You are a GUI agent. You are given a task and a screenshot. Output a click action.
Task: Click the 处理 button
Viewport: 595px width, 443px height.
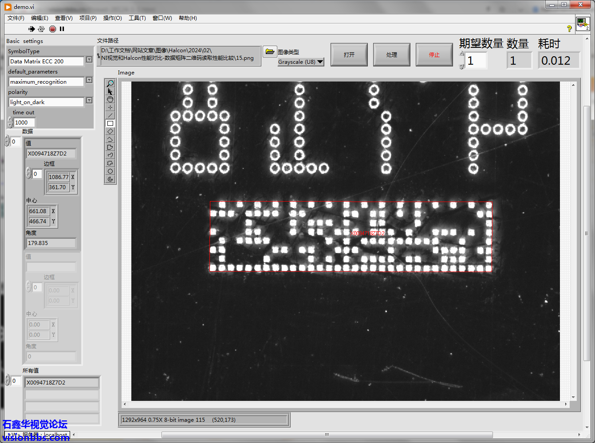392,54
